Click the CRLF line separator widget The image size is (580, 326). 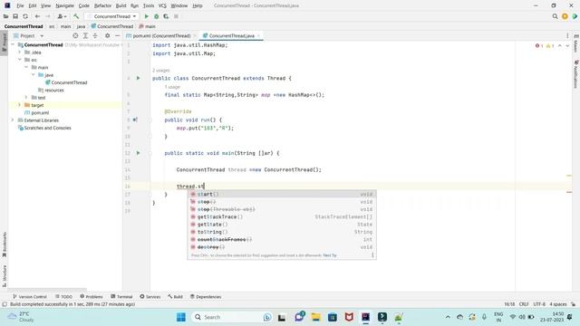pos(524,304)
